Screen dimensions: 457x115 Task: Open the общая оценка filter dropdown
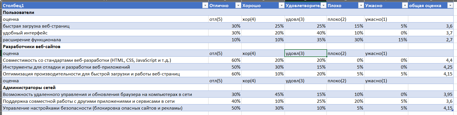coord(450,5)
